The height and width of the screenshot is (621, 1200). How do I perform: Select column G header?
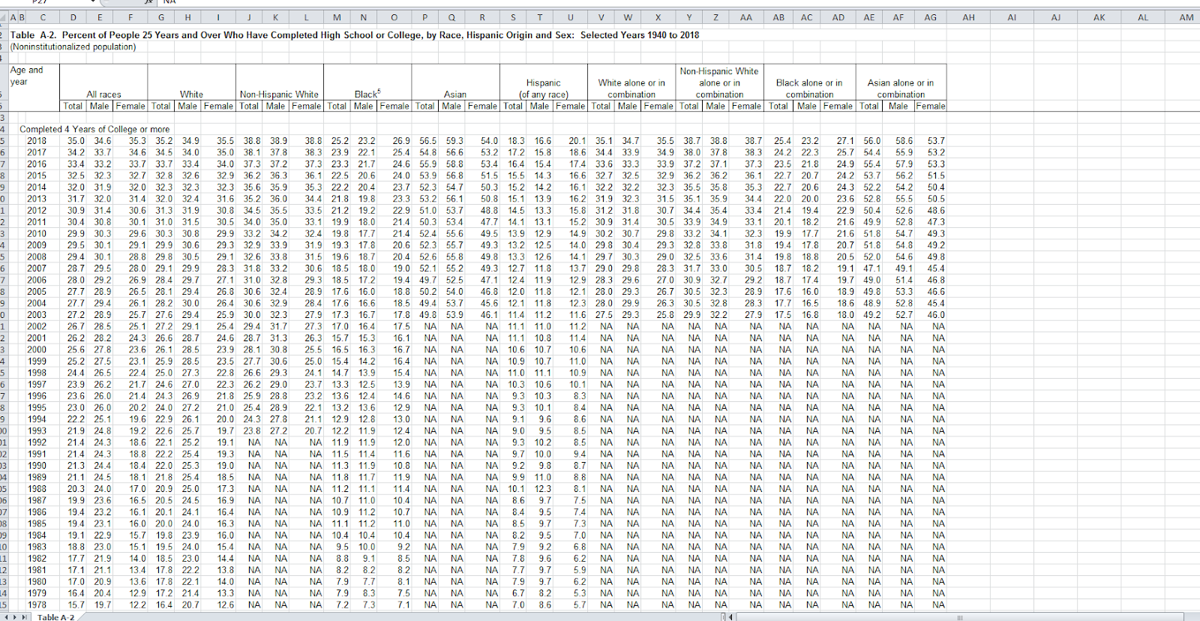pos(161,17)
